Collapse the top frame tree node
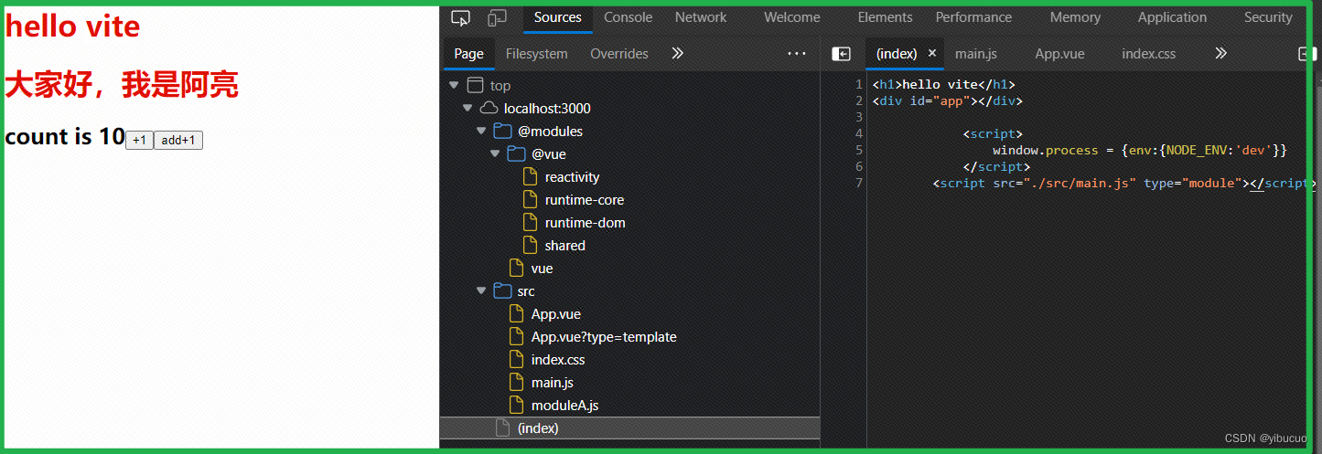The width and height of the screenshot is (1322, 454). click(454, 85)
